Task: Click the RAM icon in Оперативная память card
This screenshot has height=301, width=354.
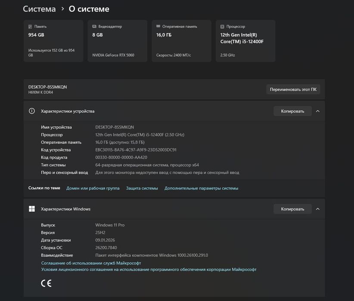Action: point(158,26)
